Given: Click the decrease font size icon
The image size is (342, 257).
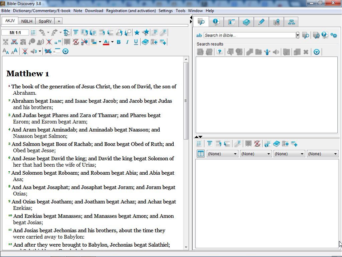Looking at the screenshot, I should (x=6, y=51).
